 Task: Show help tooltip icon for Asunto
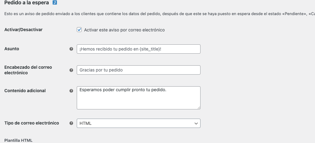71,49
